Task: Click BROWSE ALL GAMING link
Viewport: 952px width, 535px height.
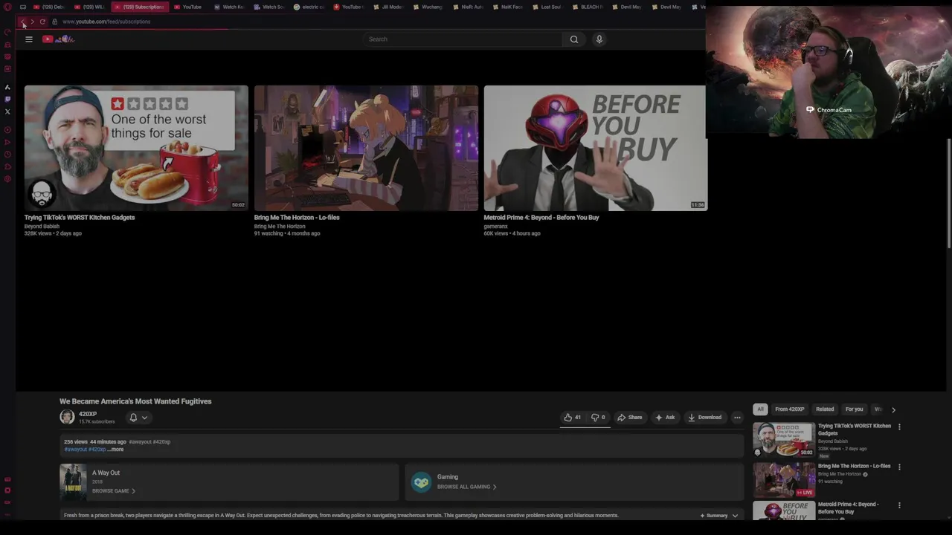Action: coord(466,487)
